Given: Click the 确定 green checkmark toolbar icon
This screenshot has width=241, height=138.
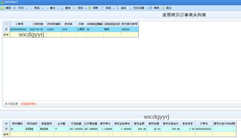Looking at the screenshot, I should click(x=2, y=8).
